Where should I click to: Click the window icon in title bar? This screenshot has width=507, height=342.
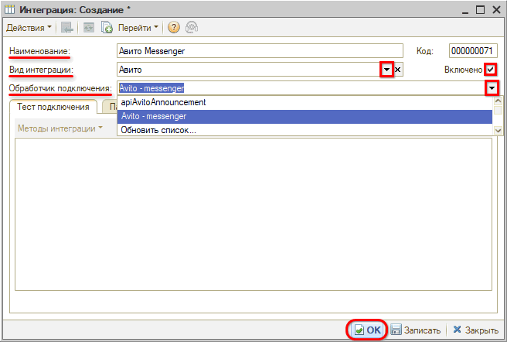pyautogui.click(x=9, y=9)
